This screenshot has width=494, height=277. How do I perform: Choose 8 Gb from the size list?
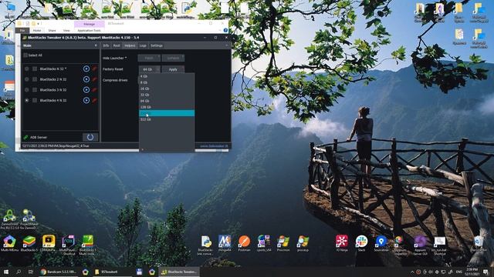[167, 82]
